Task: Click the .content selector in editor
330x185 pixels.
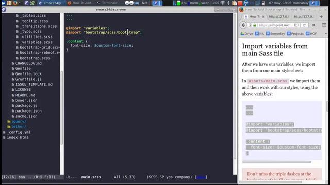Action: click(74, 41)
